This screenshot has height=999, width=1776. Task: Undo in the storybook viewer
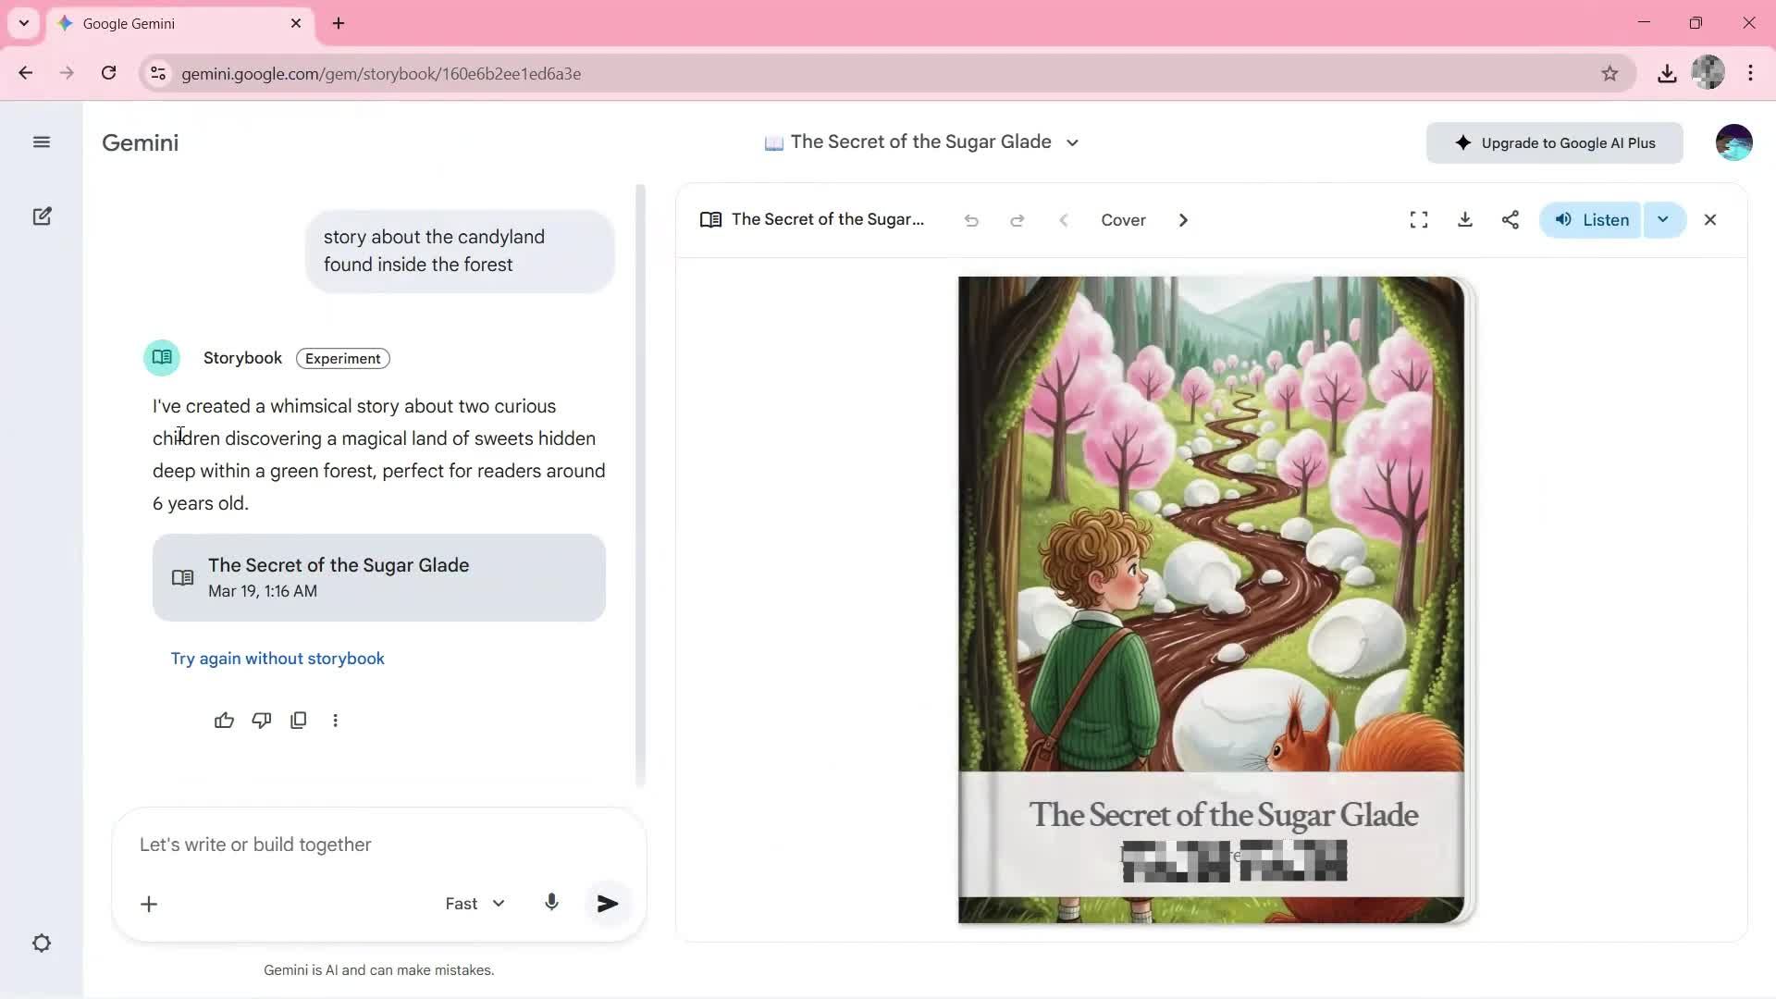click(971, 220)
